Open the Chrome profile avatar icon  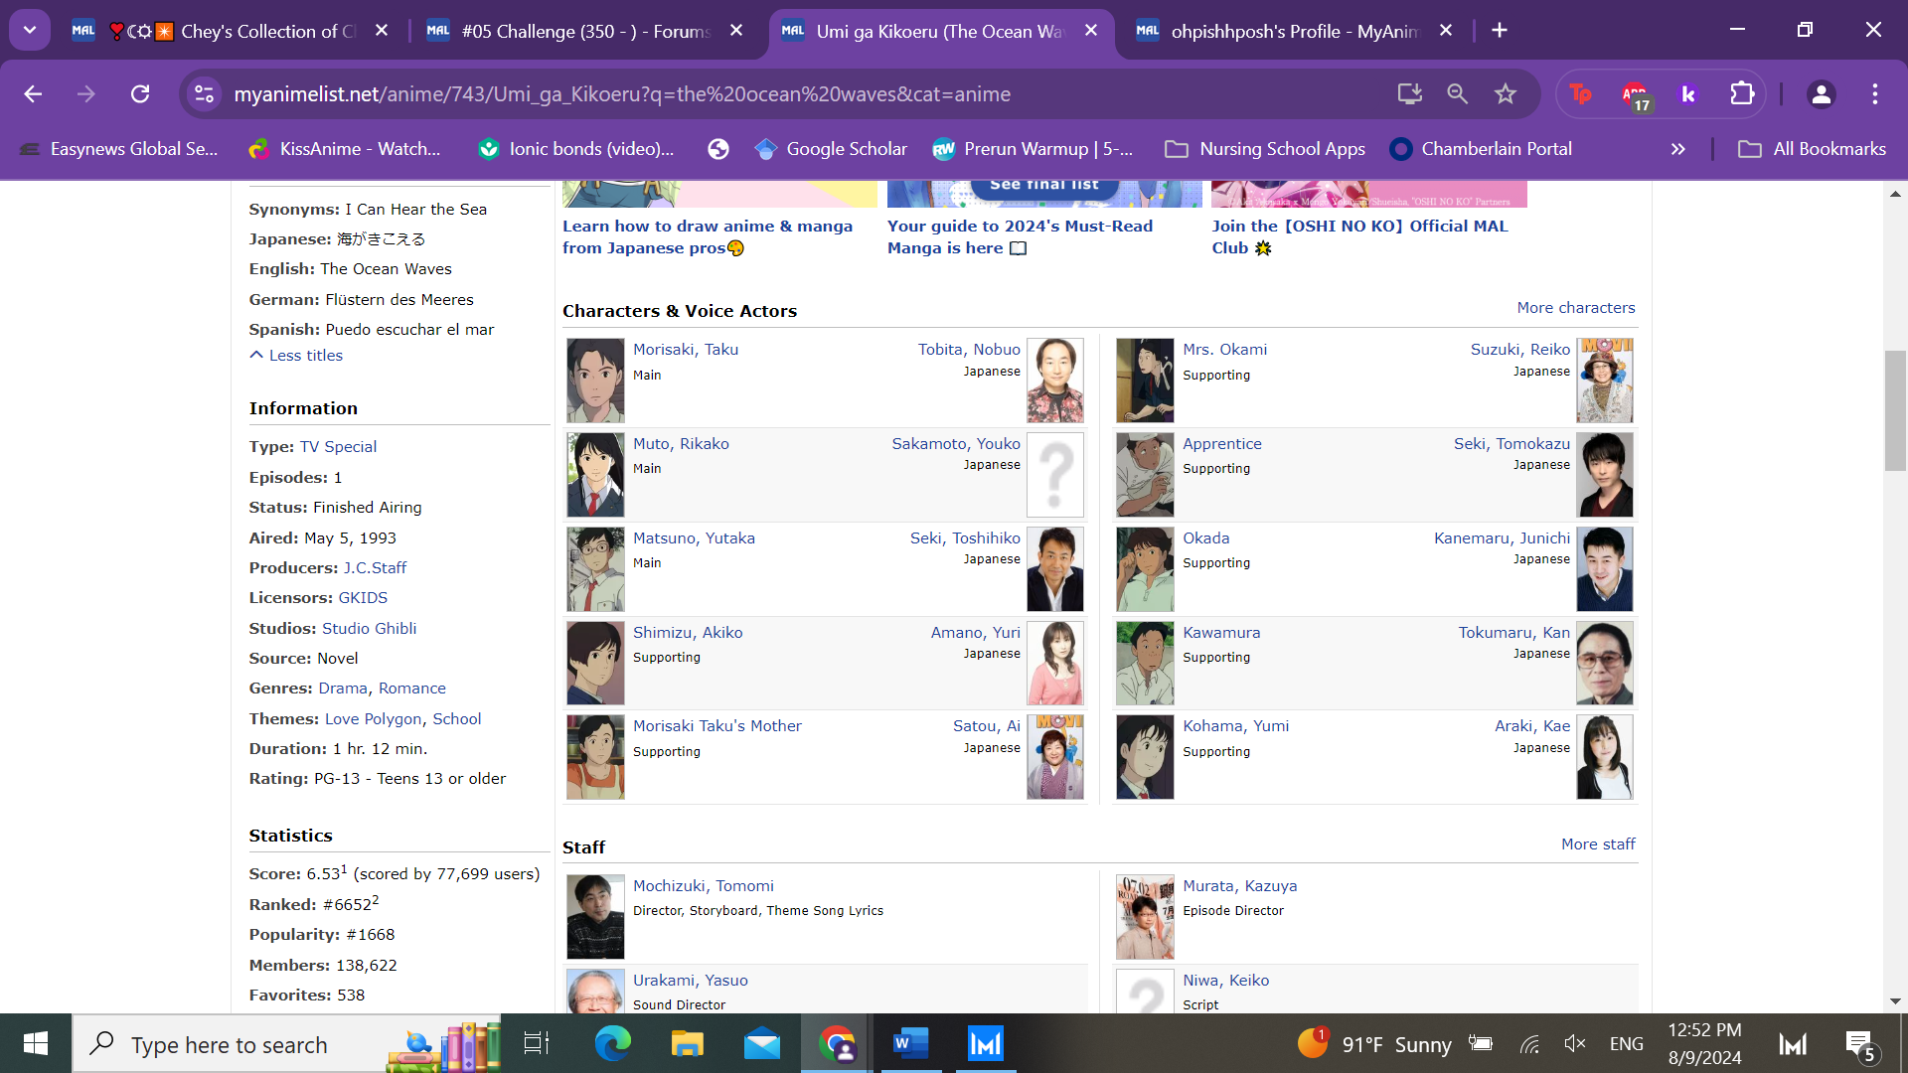1821,93
